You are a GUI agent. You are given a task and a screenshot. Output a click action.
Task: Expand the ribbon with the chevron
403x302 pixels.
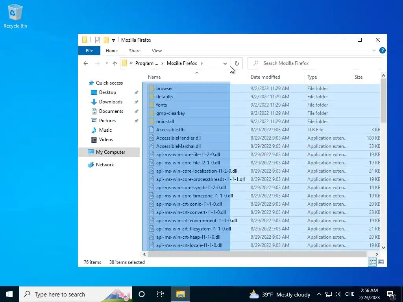(x=374, y=51)
